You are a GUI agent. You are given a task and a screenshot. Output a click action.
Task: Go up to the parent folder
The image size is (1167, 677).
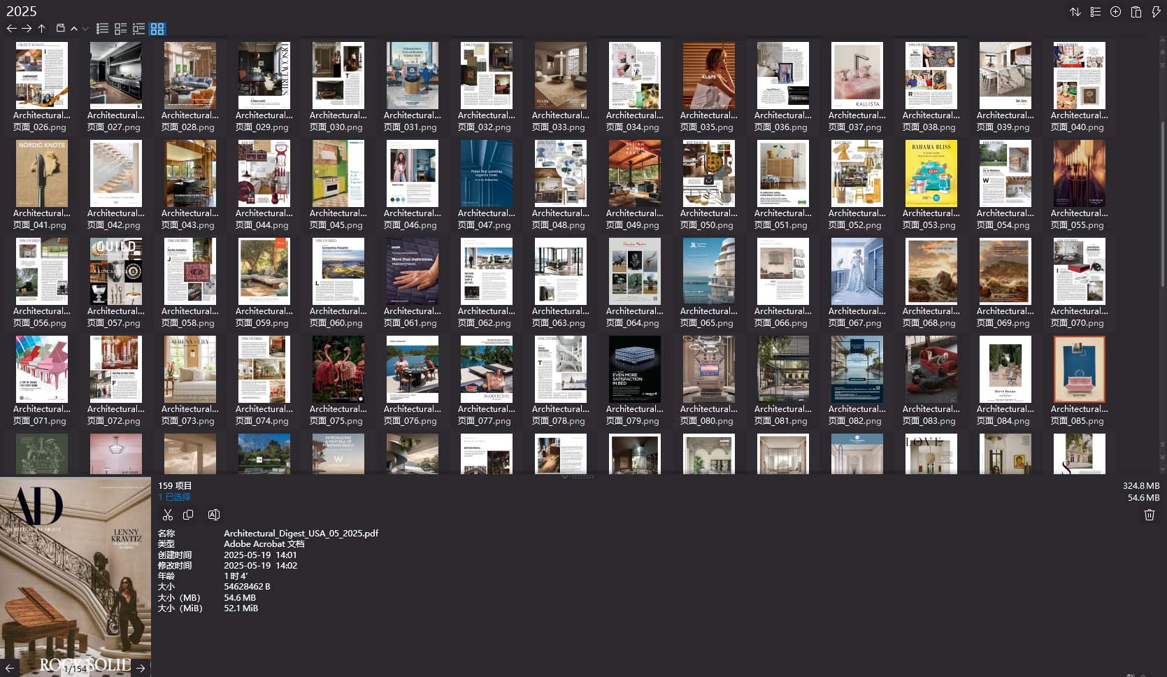tap(42, 29)
